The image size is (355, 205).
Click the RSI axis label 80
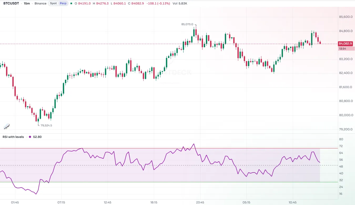[x=341, y=139]
